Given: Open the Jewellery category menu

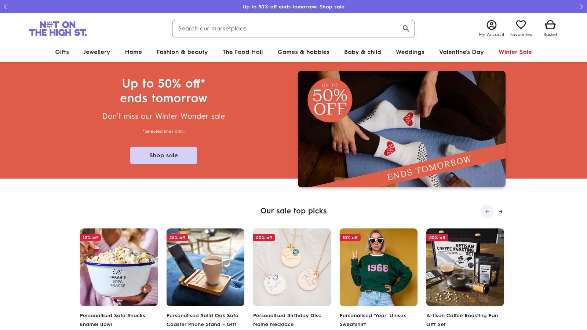Looking at the screenshot, I should (97, 52).
